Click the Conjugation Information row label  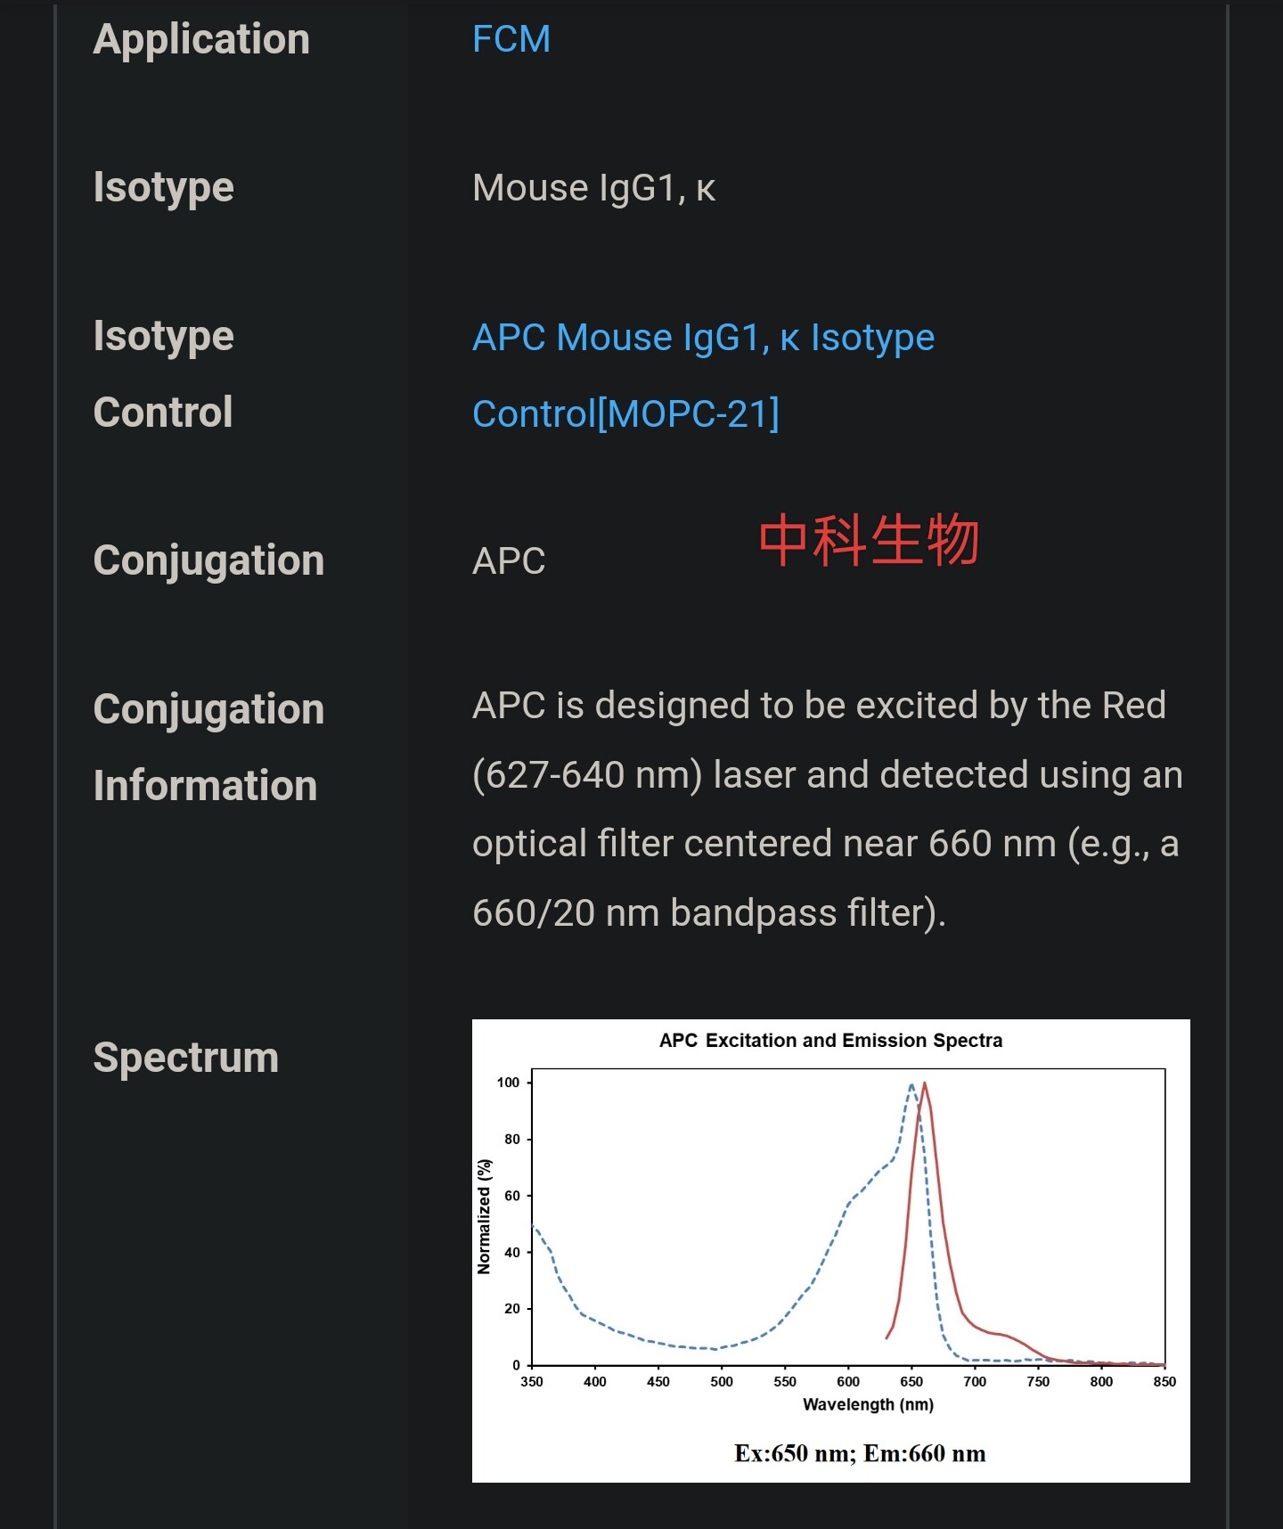pyautogui.click(x=208, y=748)
